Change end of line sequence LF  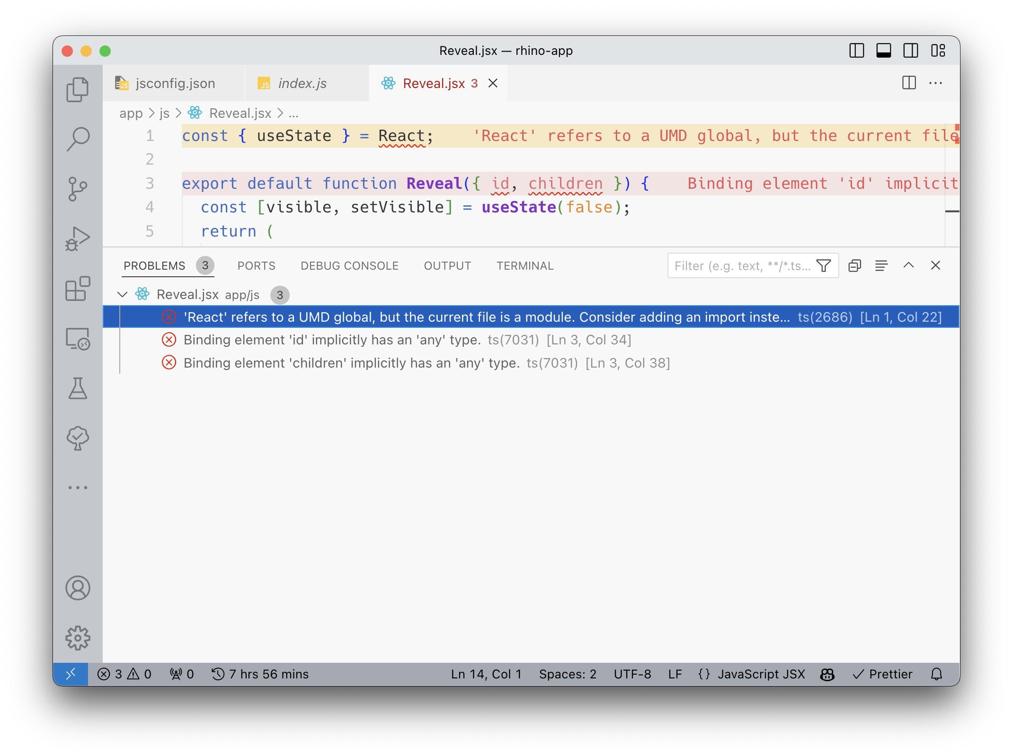(675, 674)
